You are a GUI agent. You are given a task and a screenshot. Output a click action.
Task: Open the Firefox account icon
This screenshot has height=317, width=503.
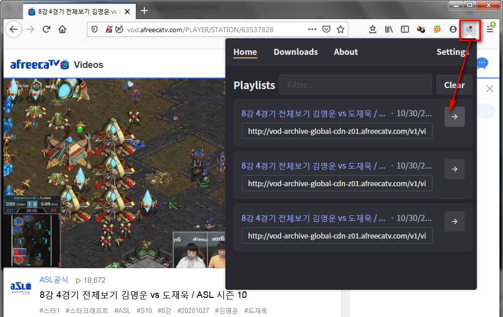click(x=453, y=30)
